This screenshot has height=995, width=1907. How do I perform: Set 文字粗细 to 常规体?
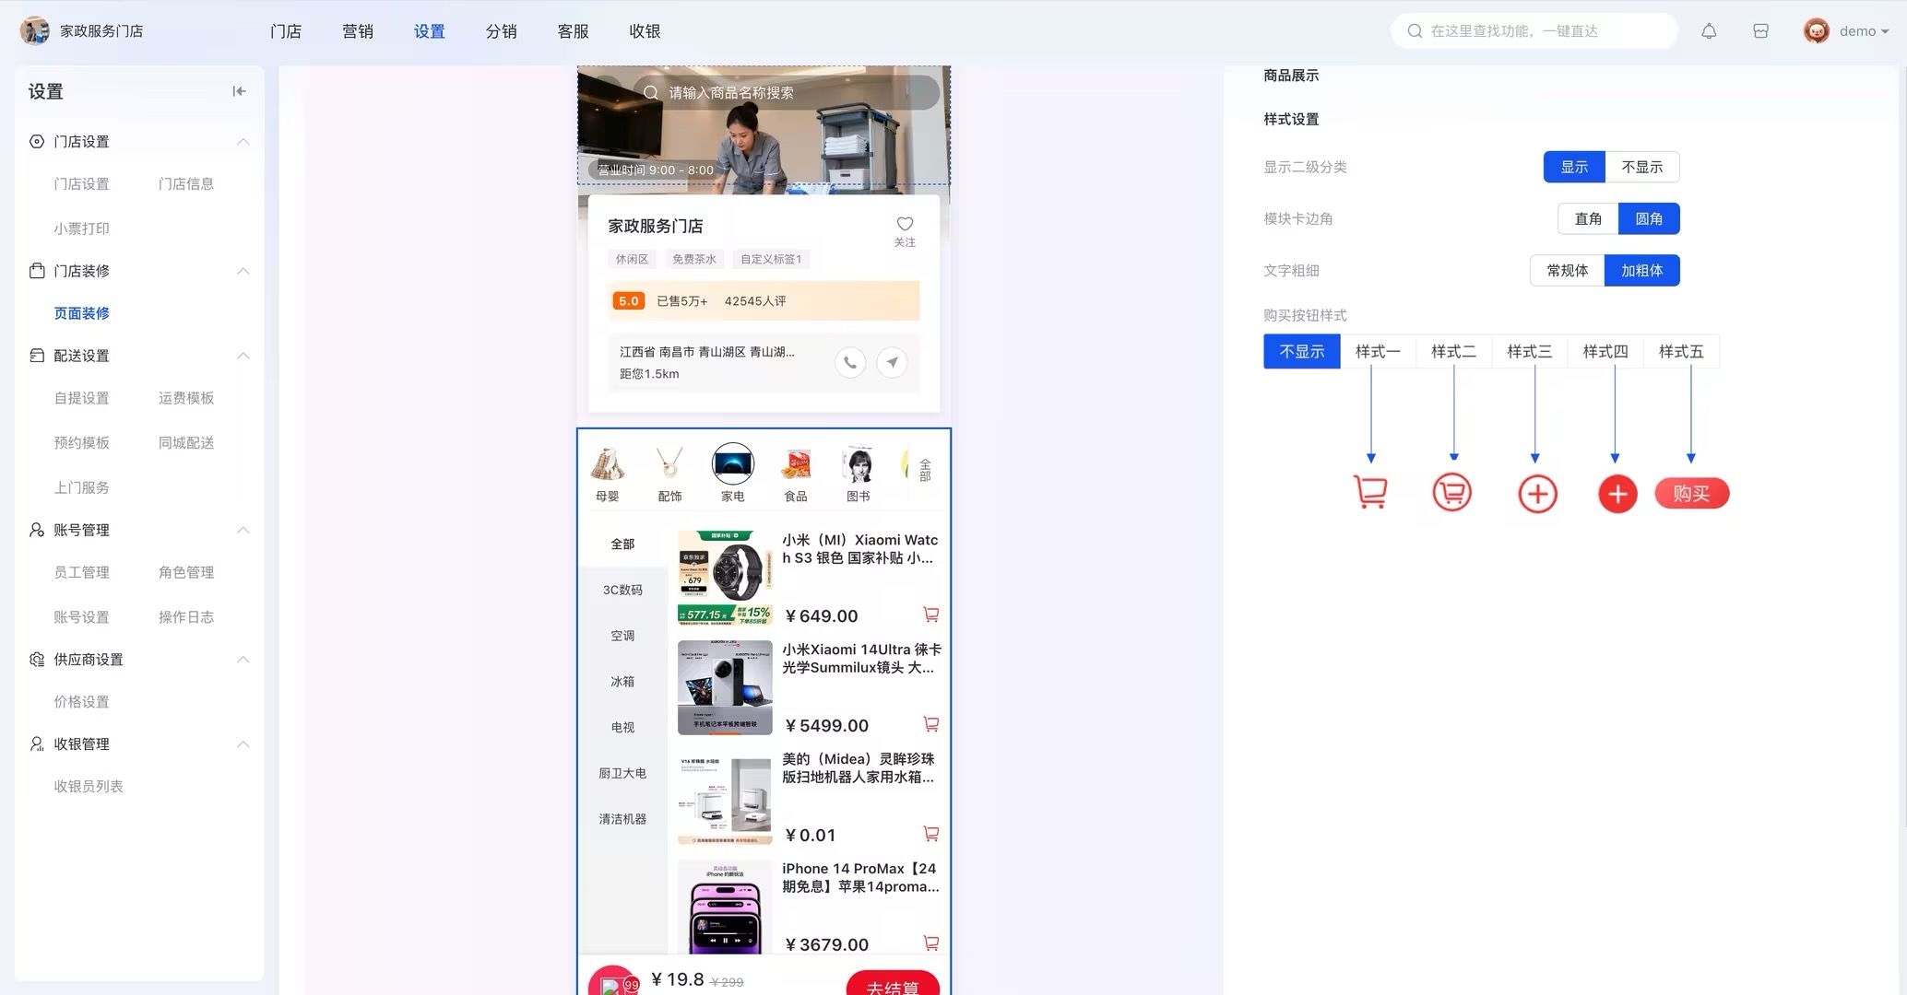coord(1567,270)
